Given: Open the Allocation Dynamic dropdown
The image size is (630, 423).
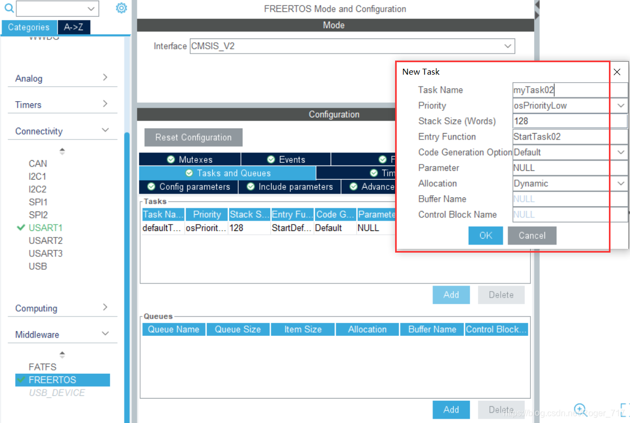Looking at the screenshot, I should tap(620, 183).
